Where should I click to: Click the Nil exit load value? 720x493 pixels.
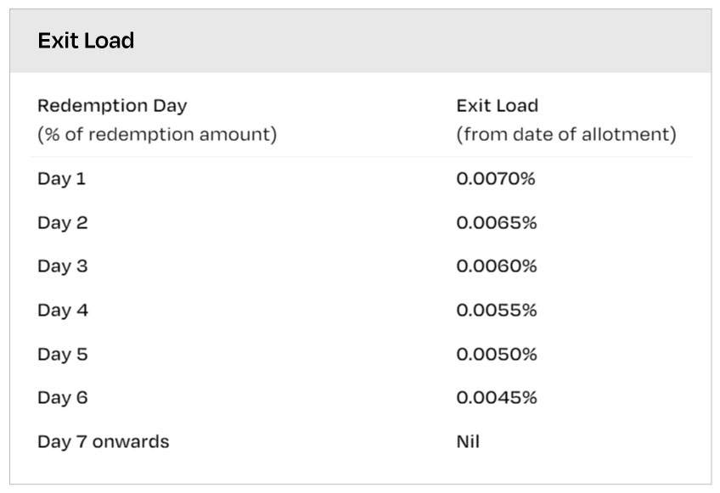coord(468,442)
